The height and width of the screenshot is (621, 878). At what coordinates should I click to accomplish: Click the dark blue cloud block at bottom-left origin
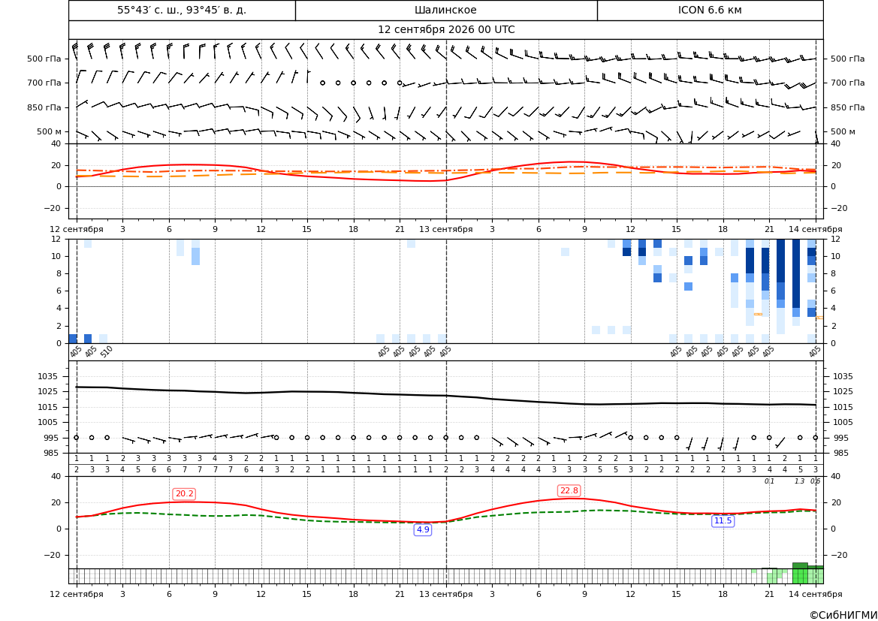pyautogui.click(x=73, y=339)
